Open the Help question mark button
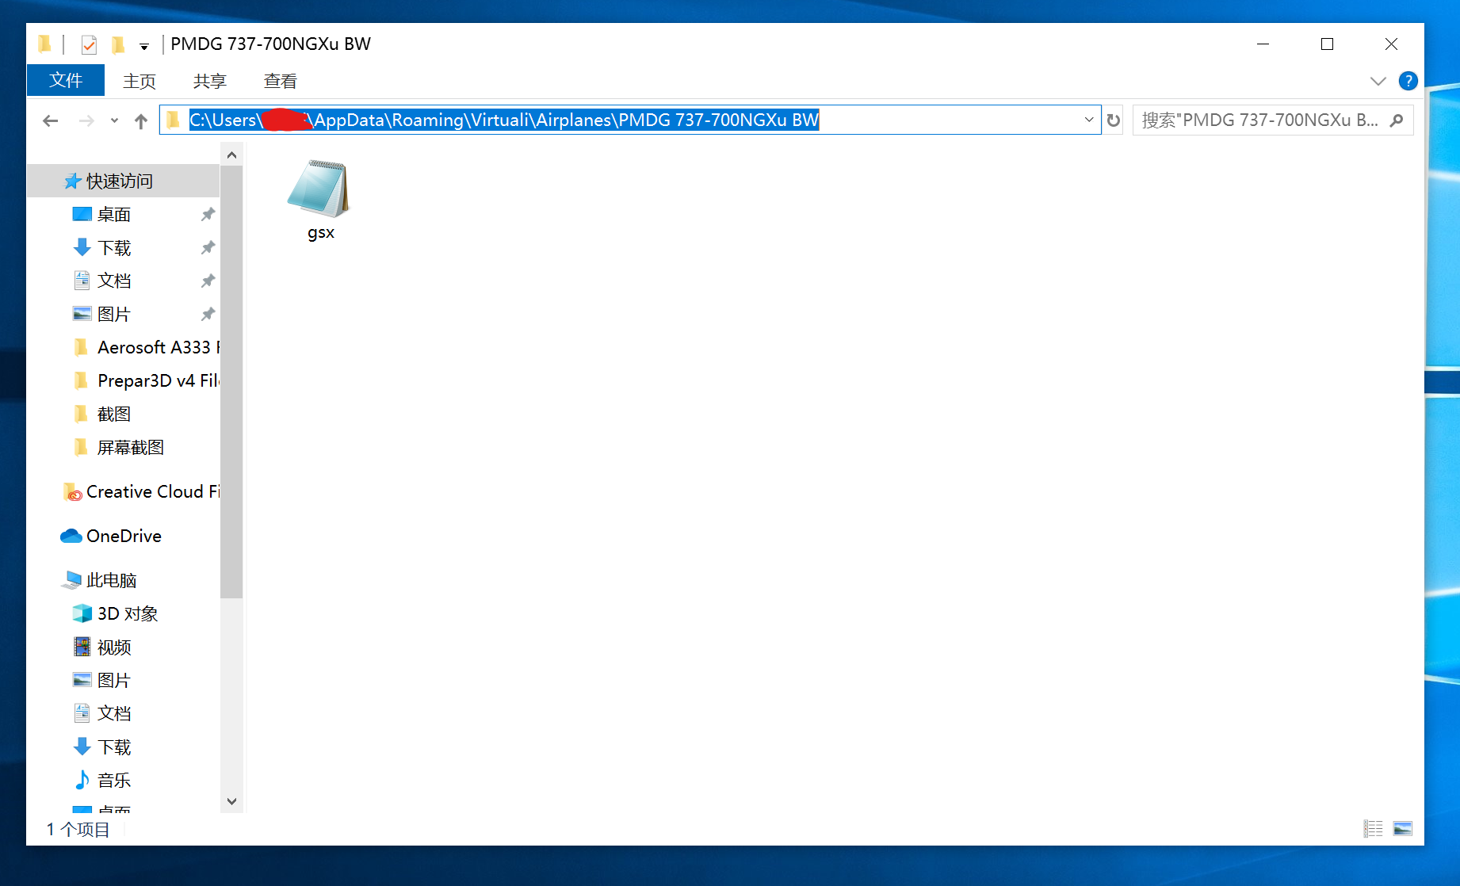 tap(1408, 81)
